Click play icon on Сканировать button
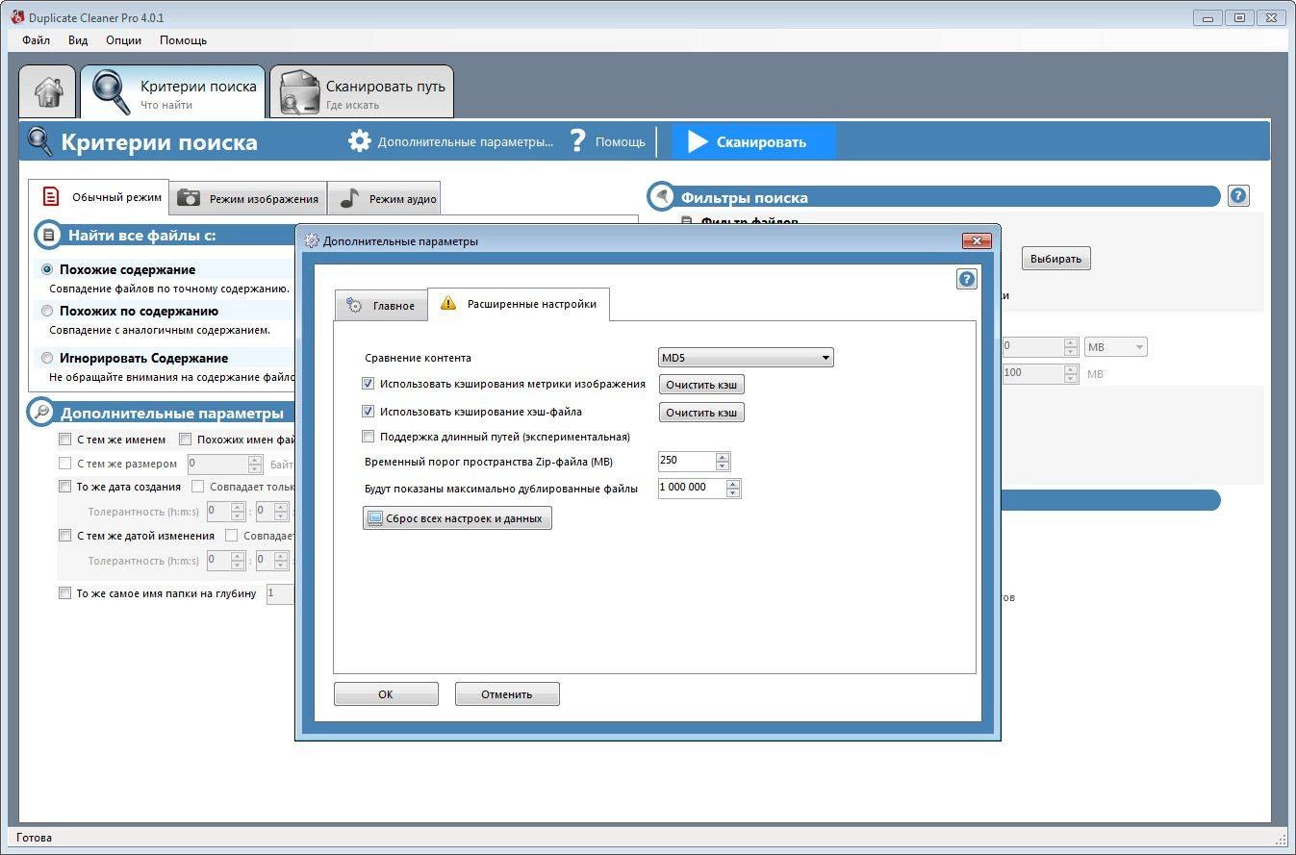This screenshot has width=1296, height=855. pos(698,141)
